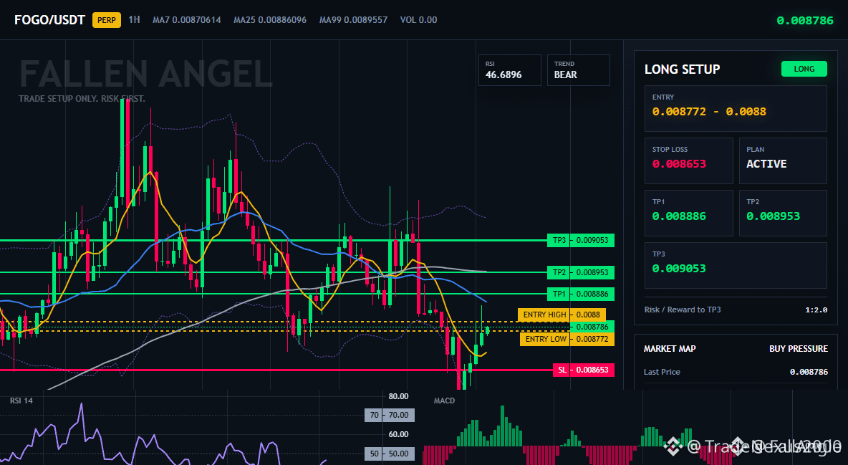
Task: Select the 1H timeframe label
Action: point(134,20)
